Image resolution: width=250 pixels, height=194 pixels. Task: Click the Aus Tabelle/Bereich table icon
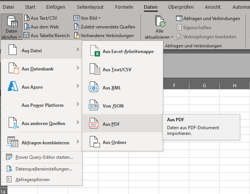tap(26, 35)
